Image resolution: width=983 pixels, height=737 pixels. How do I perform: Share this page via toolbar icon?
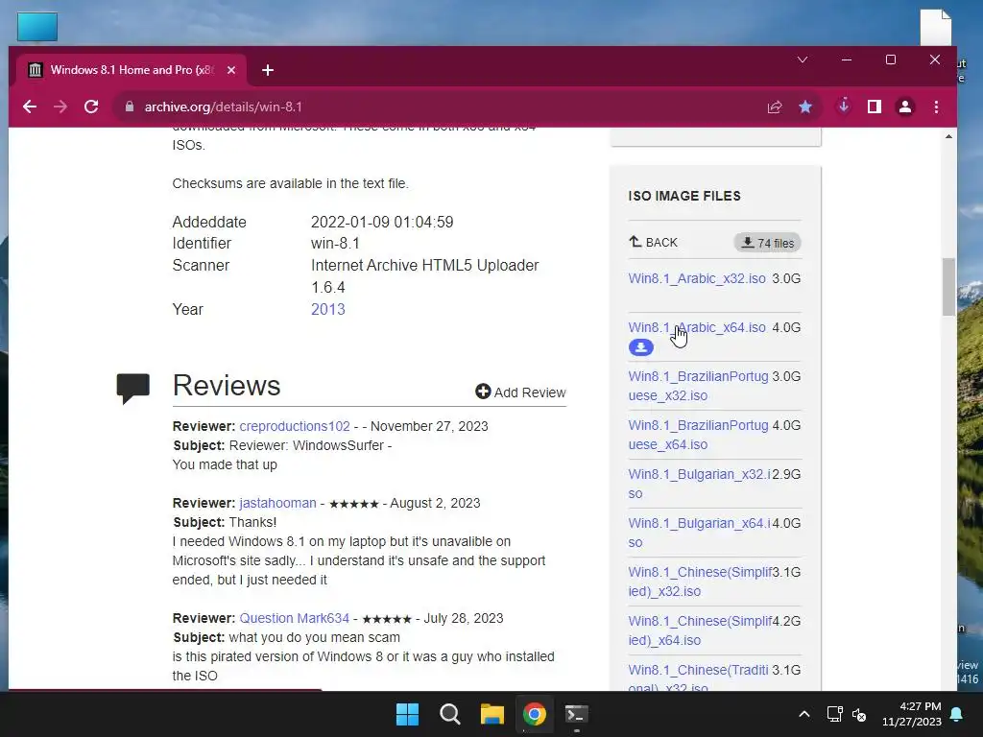point(775,107)
